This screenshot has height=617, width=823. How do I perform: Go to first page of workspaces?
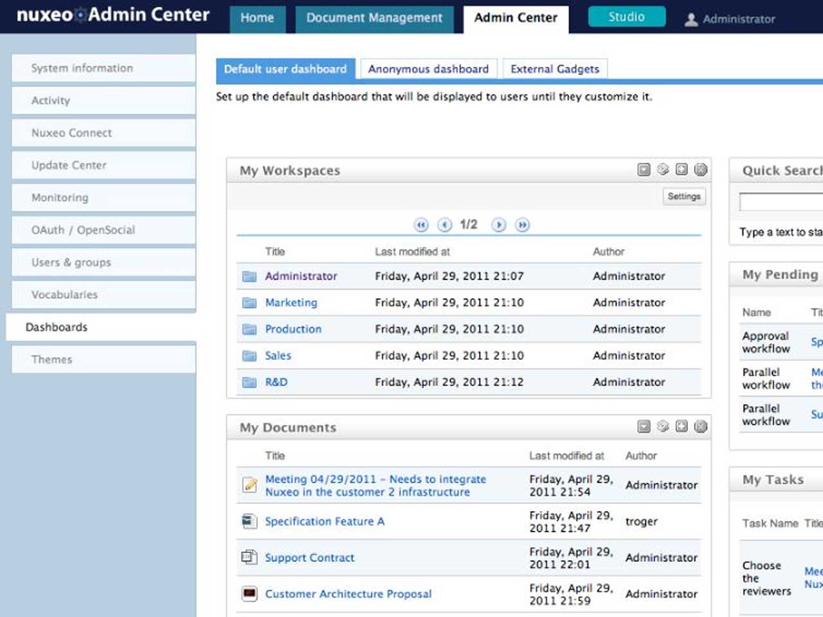(x=421, y=225)
